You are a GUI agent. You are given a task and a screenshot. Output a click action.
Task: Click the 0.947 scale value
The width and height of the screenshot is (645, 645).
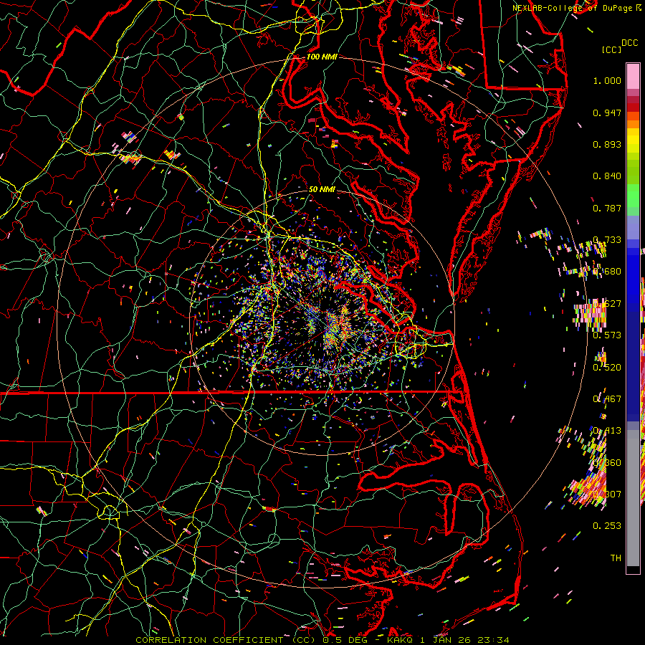(607, 113)
